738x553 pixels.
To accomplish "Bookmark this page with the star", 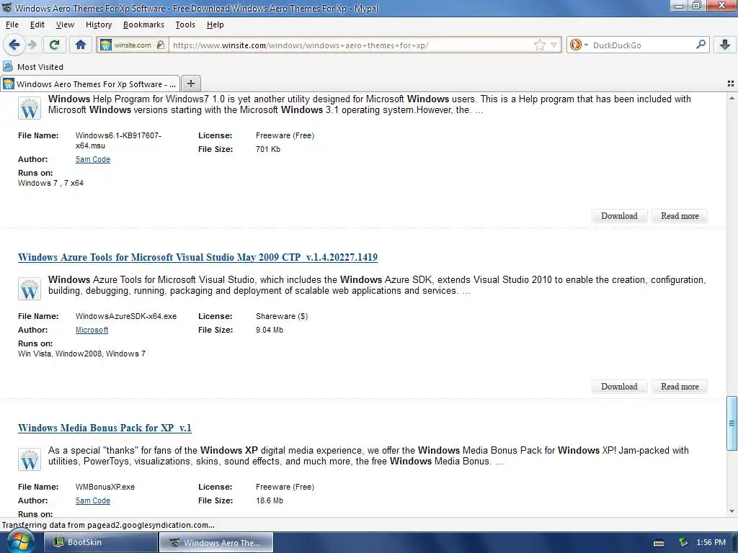I will (539, 45).
